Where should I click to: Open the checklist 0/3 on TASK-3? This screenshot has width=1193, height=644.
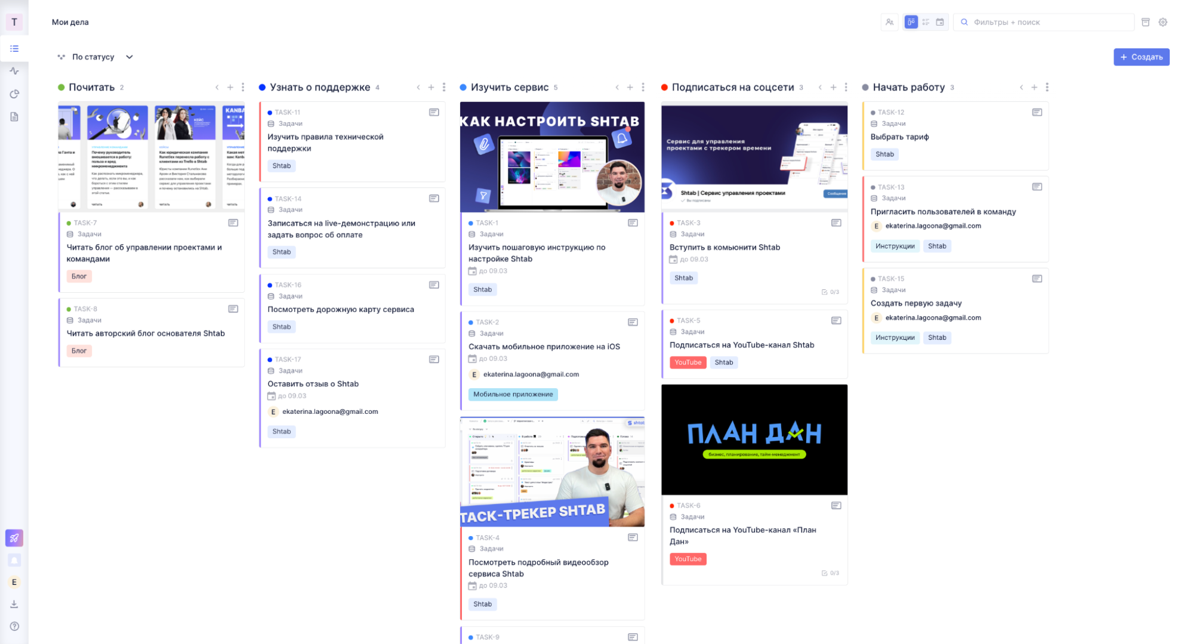830,292
